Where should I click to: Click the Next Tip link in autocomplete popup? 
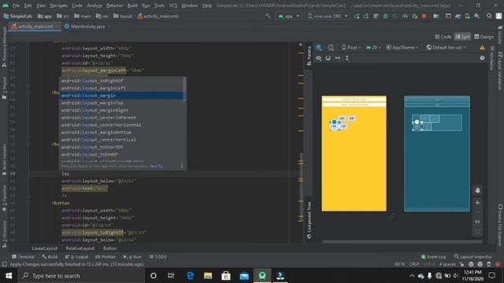156,166
